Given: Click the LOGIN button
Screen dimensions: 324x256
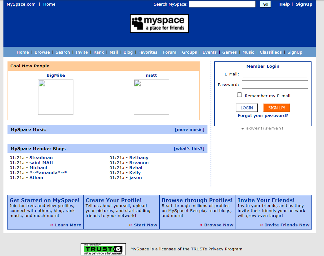Looking at the screenshot, I should 247,108.
